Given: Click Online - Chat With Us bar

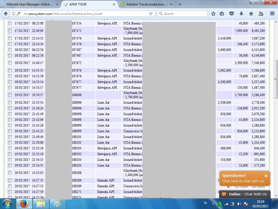Looking at the screenshot, I should pyautogui.click(x=245, y=194).
